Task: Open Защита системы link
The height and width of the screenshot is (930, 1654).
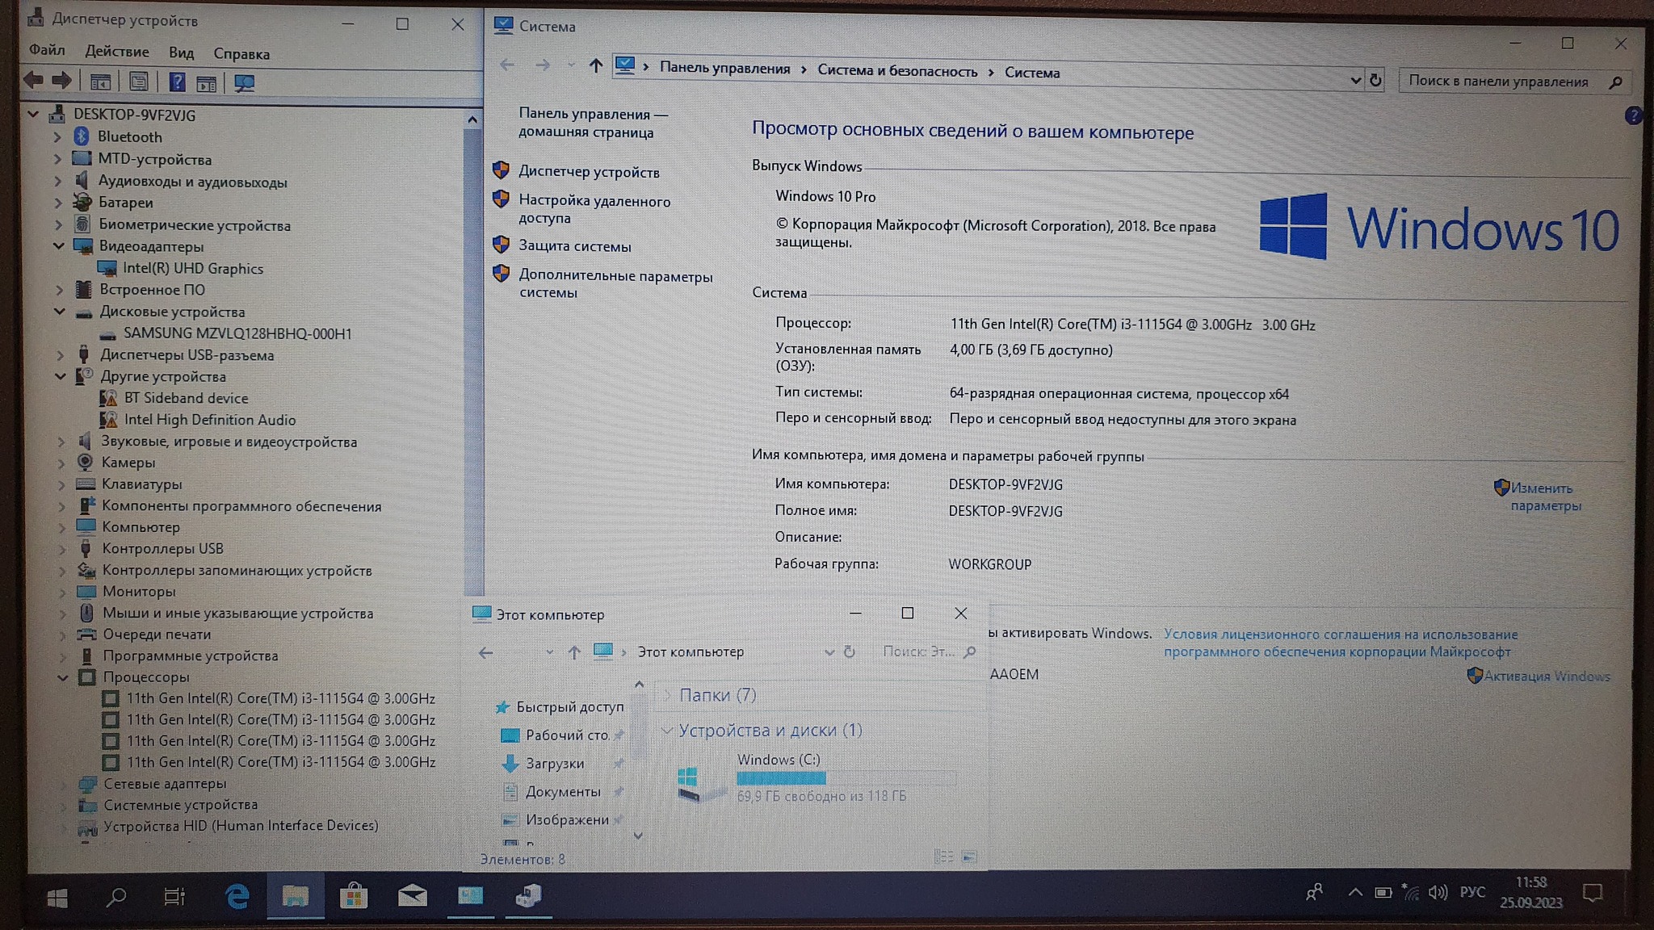Action: pos(575,246)
